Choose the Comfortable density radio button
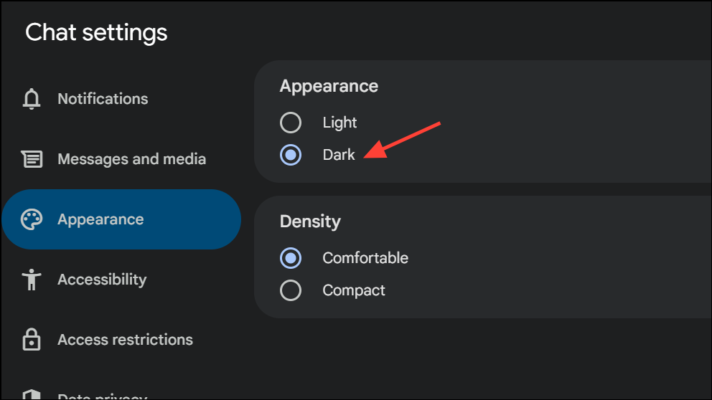Image resolution: width=712 pixels, height=400 pixels. click(x=291, y=258)
